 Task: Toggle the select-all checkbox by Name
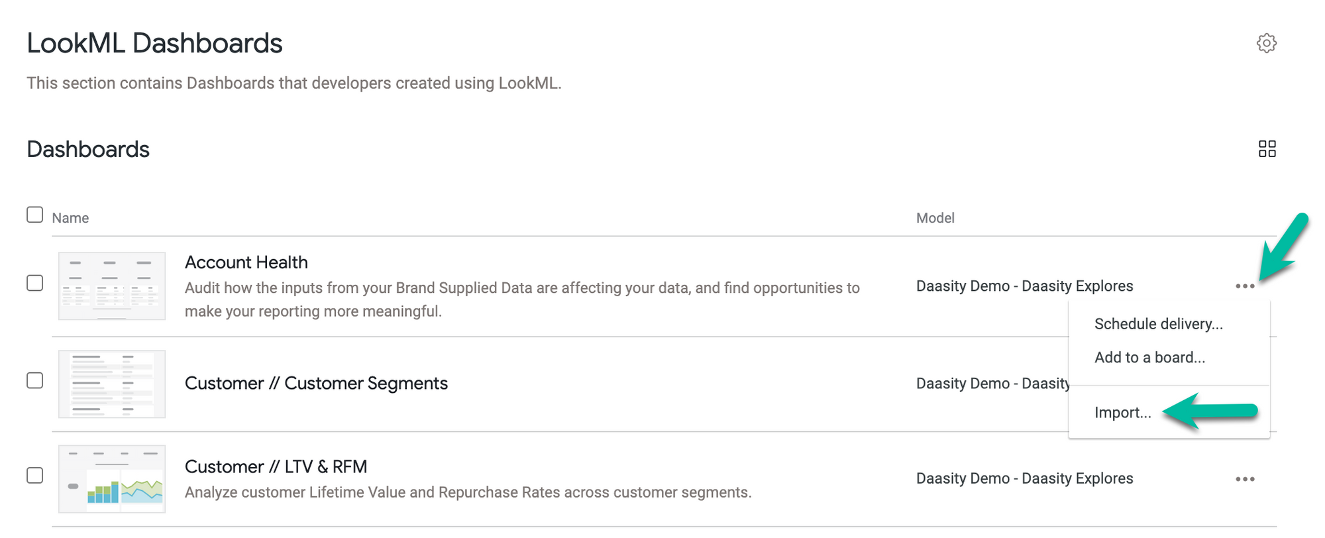click(x=35, y=215)
